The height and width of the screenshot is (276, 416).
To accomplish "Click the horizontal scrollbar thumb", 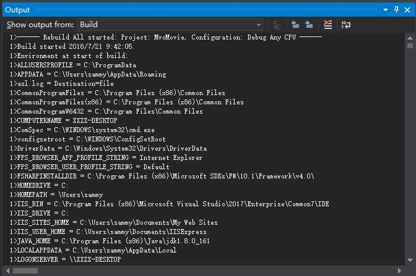I will coord(25,270).
